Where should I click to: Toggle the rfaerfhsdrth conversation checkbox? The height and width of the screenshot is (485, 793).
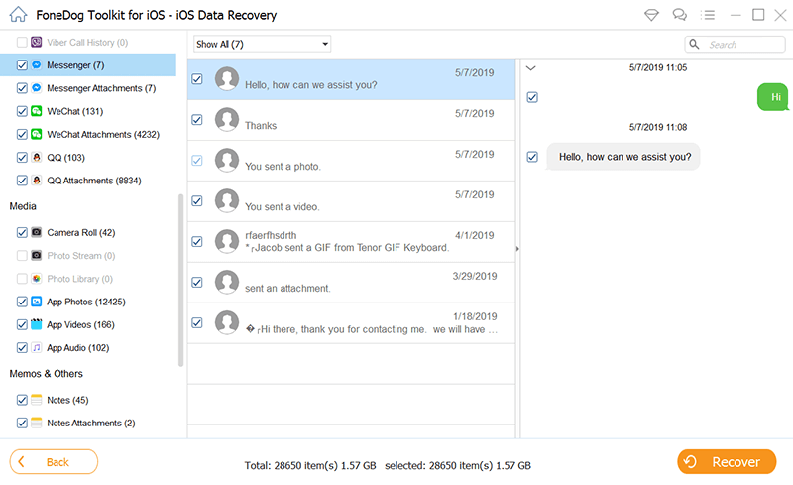pyautogui.click(x=197, y=241)
